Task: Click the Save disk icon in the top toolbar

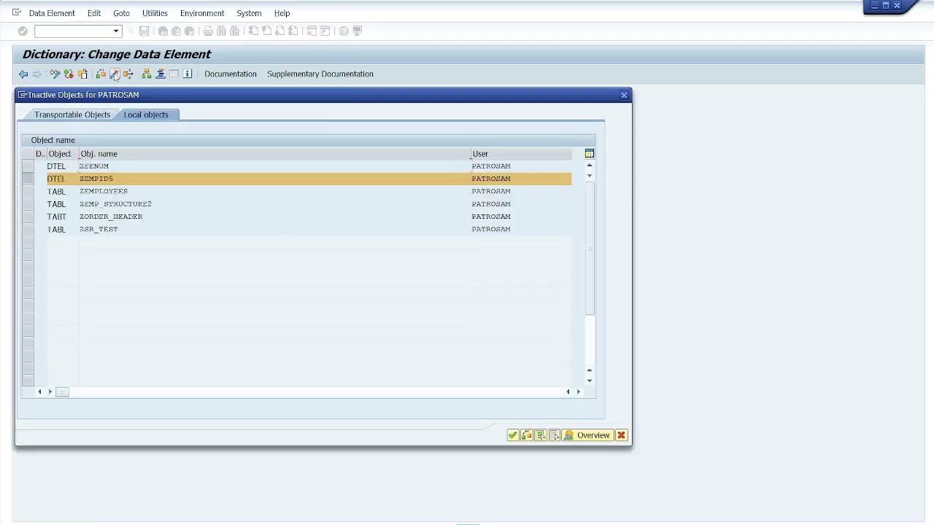Action: [144, 31]
